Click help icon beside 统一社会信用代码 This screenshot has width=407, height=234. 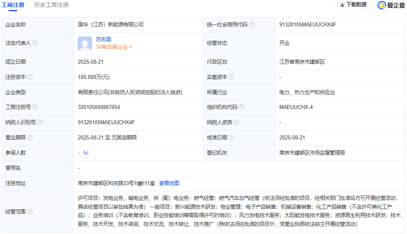[x=251, y=24]
